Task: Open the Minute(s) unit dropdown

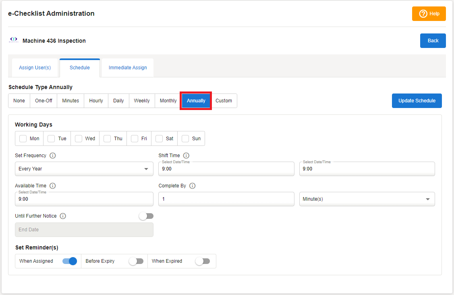Action: pyautogui.click(x=367, y=199)
